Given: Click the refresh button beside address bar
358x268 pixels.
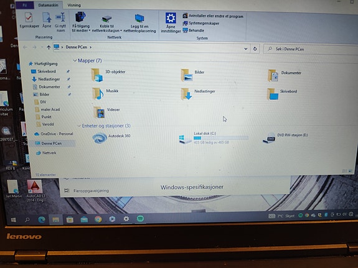Looking at the screenshot, I should coord(255,49).
